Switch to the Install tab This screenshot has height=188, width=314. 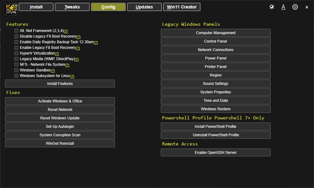coord(36,7)
